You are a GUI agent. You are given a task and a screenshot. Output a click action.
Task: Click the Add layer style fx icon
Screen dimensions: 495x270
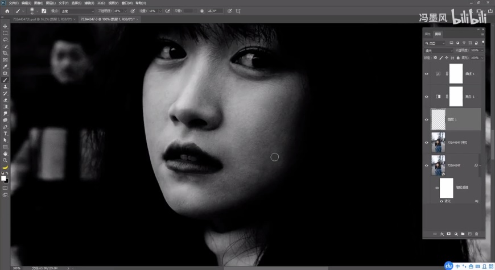click(442, 234)
